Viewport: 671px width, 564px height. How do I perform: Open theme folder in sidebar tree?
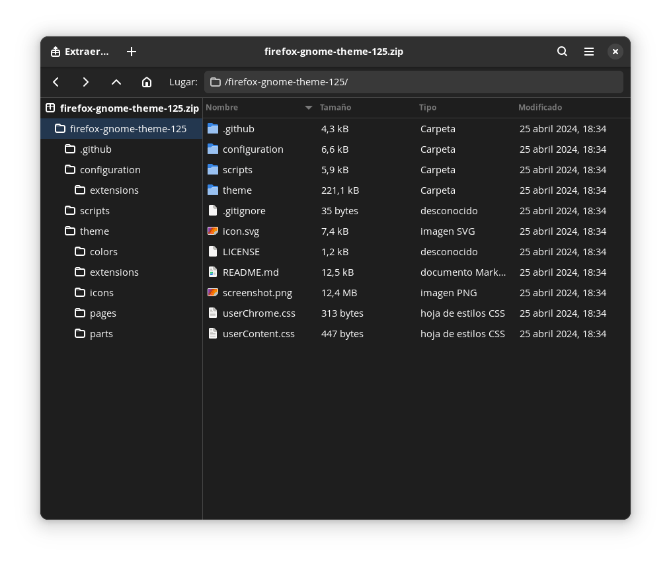(122, 231)
